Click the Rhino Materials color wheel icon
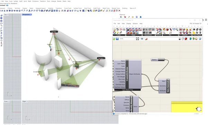Viewport: 208px width, 125px height. tap(121, 17)
